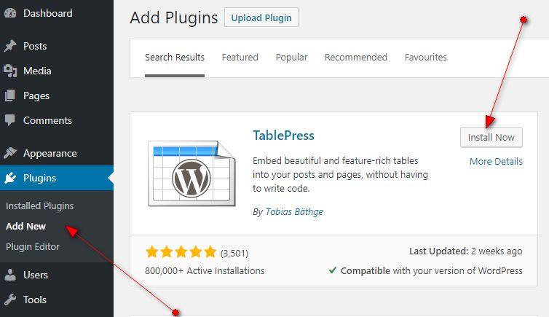Click the Tools wrench icon
The image size is (549, 317).
(10, 300)
